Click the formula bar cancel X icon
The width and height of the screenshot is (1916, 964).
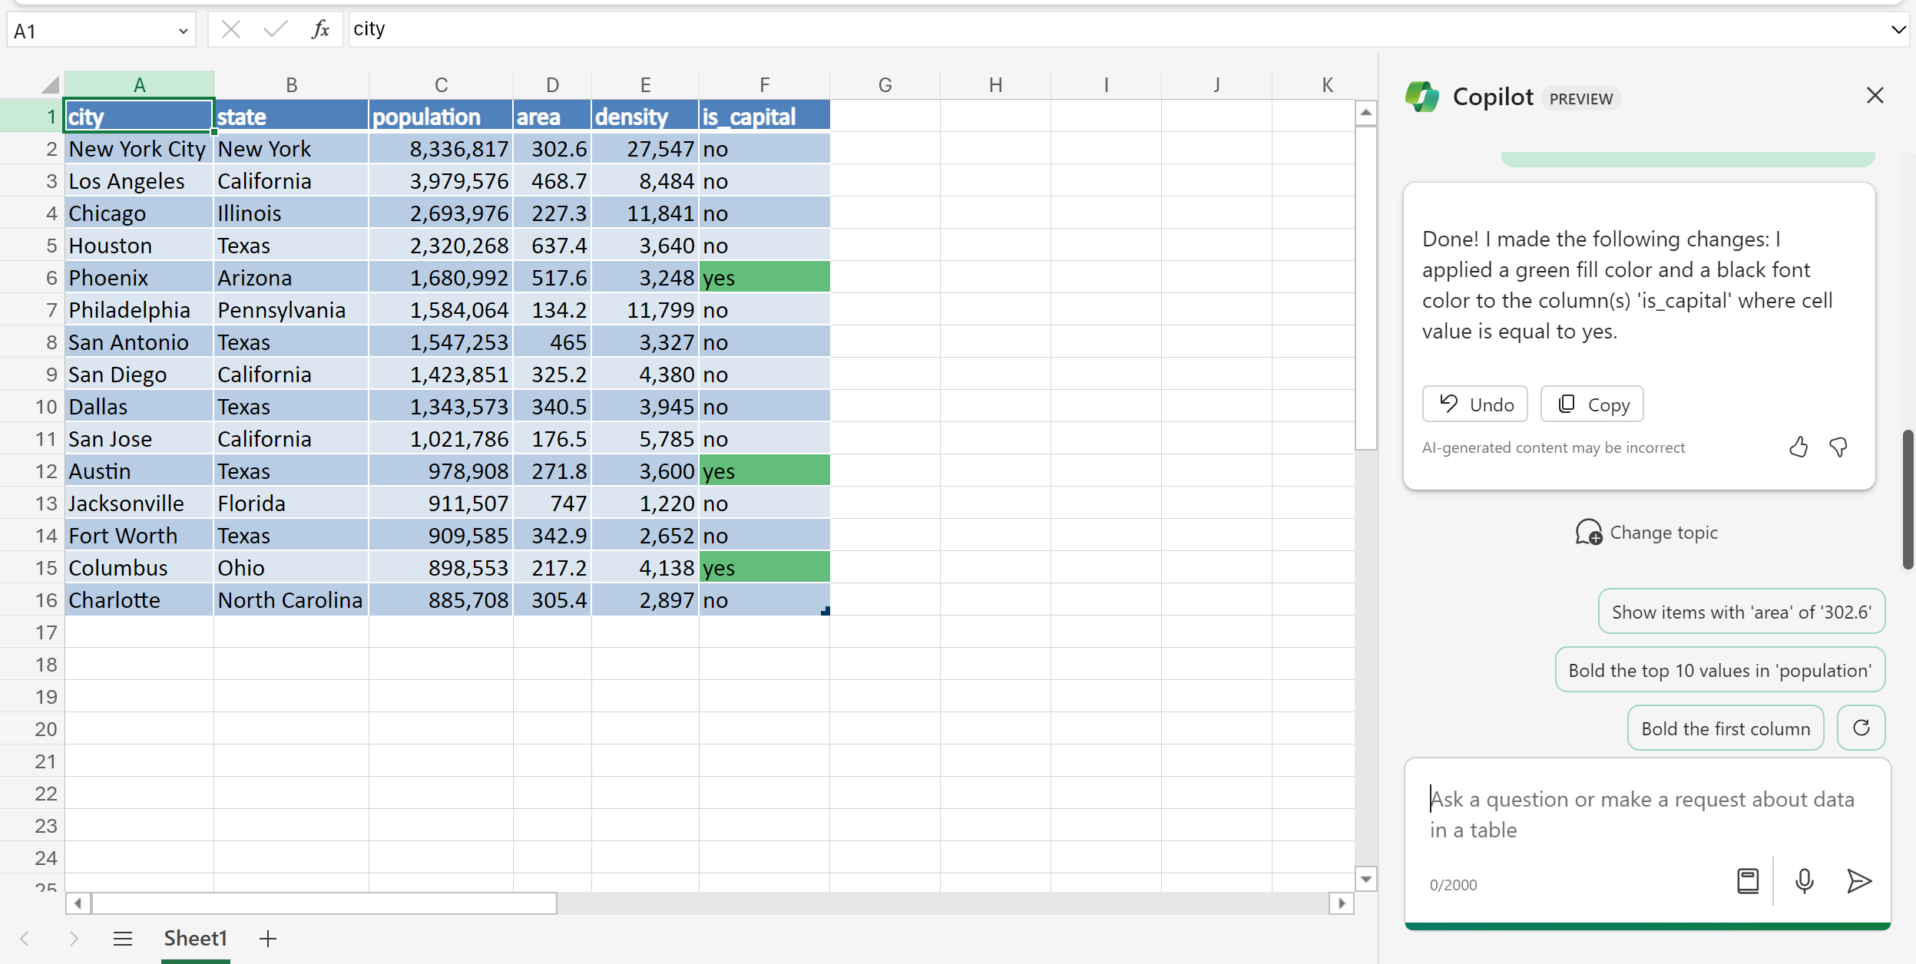click(230, 30)
